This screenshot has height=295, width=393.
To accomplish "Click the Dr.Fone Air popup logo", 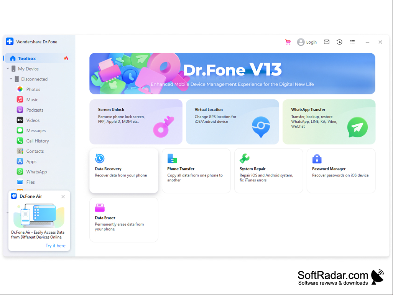I will click(14, 196).
